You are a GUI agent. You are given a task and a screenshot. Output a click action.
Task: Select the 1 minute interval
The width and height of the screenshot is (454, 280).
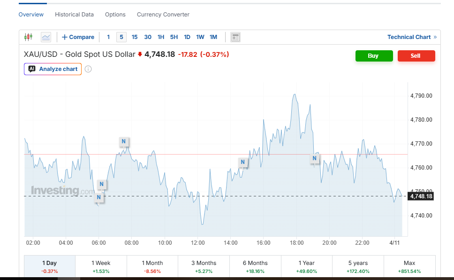(108, 37)
